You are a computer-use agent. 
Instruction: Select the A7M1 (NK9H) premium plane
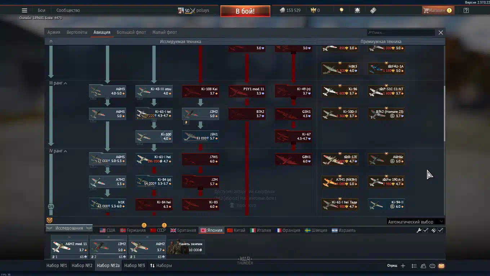tap(340, 182)
